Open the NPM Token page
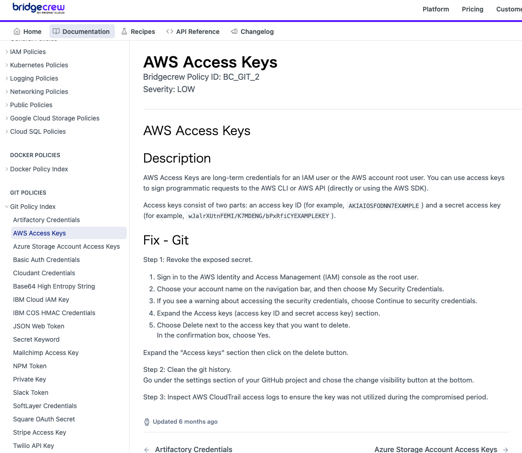Image resolution: width=522 pixels, height=453 pixels. tap(30, 366)
